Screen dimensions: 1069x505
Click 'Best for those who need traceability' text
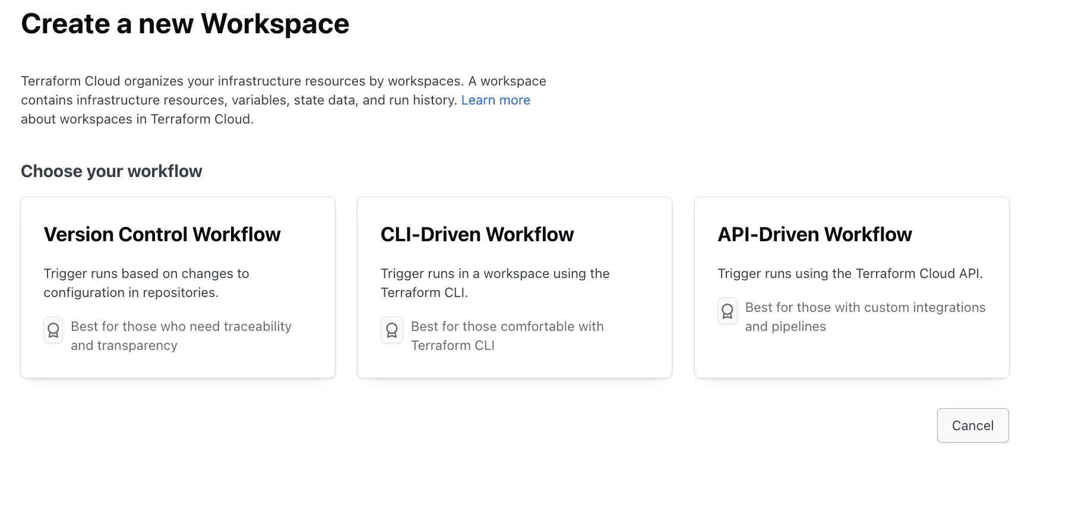click(x=181, y=336)
